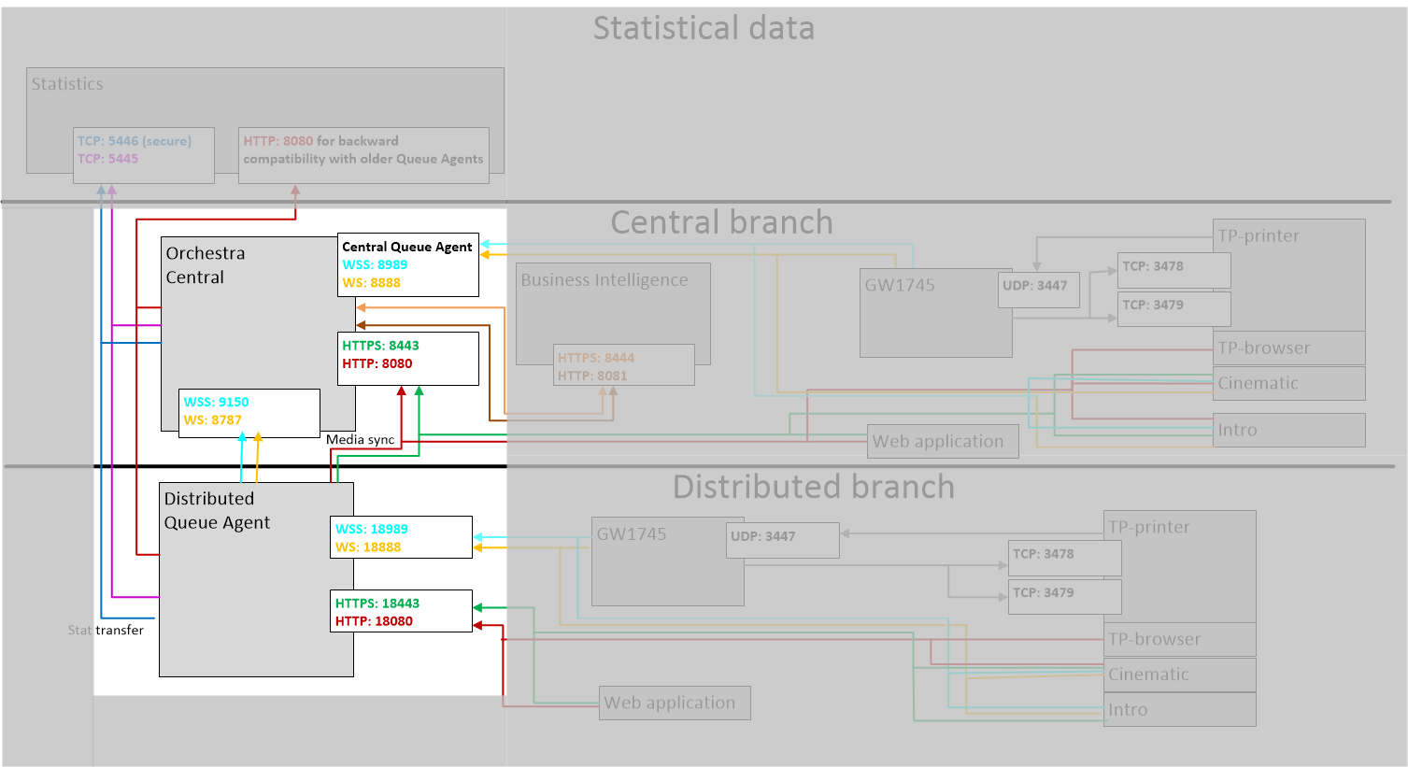This screenshot has height=767, width=1408.
Task: Select the Central branch heading
Action: click(x=721, y=222)
